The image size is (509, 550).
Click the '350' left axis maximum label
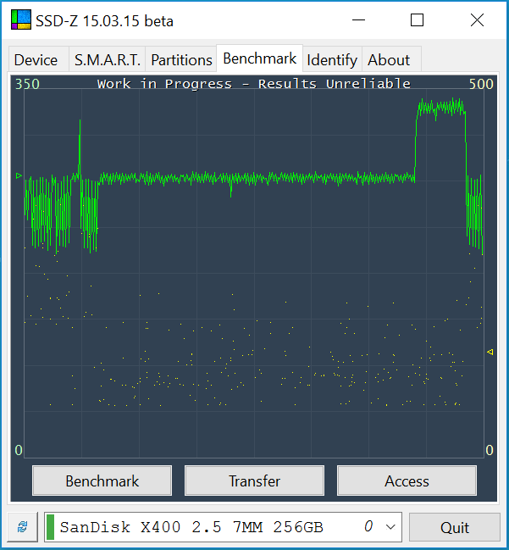tap(27, 84)
